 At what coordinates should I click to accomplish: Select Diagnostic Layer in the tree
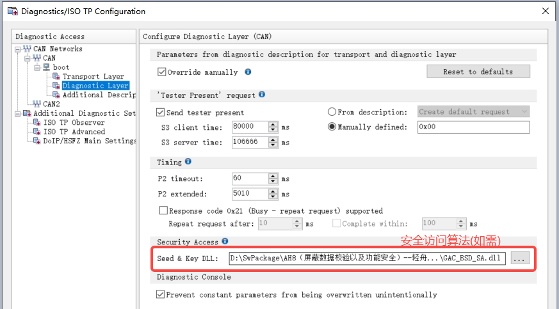coord(95,86)
